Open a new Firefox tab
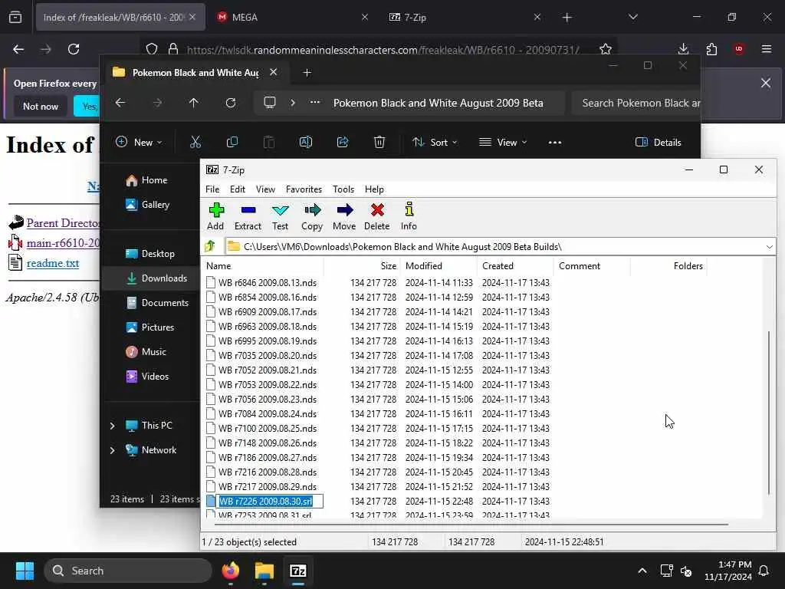 [x=567, y=18]
